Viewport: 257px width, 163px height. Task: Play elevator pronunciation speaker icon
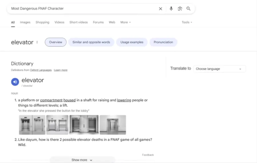pos(15,82)
